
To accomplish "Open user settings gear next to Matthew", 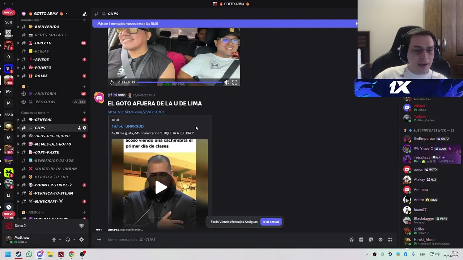I will [x=81, y=239].
